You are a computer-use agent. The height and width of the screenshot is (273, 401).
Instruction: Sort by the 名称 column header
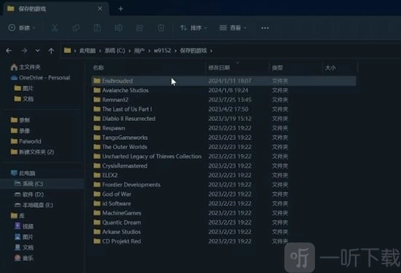point(98,68)
